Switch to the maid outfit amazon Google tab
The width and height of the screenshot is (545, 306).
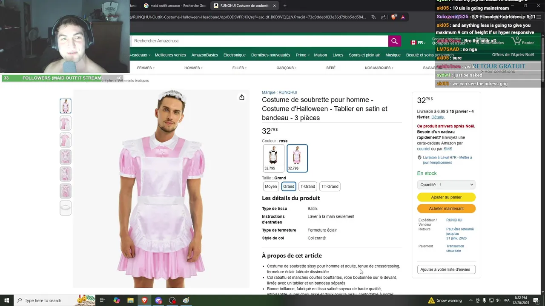point(175,6)
